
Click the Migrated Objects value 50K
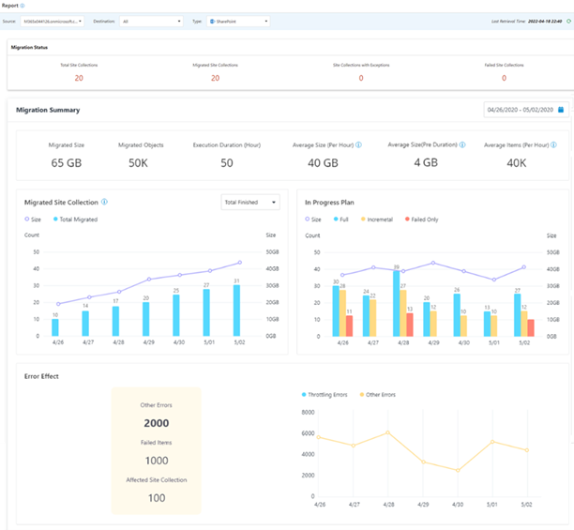138,163
